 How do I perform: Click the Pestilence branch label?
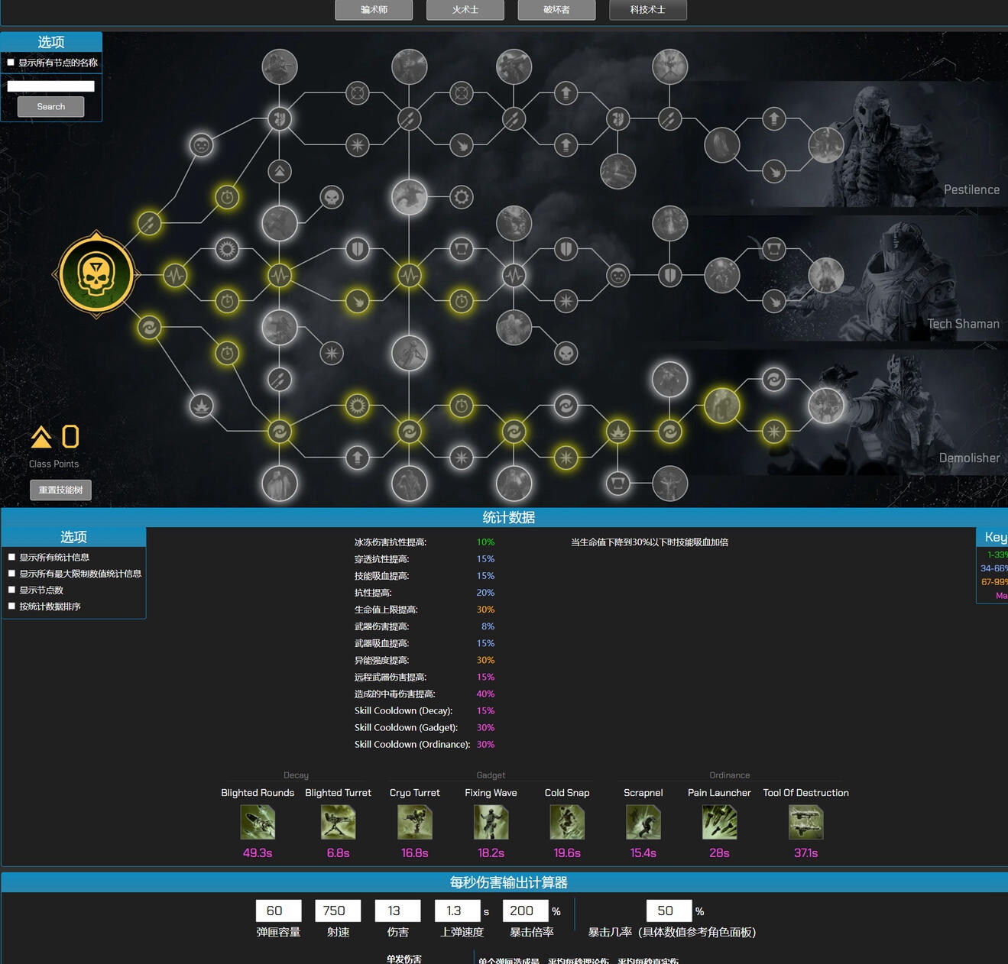(971, 189)
